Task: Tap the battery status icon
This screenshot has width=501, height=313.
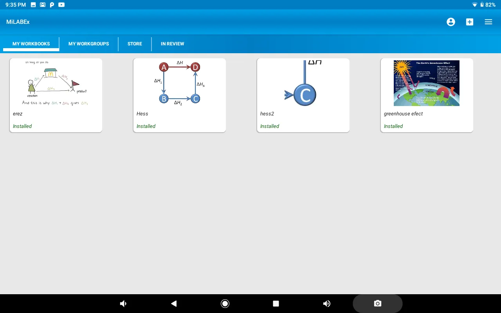Action: click(482, 5)
